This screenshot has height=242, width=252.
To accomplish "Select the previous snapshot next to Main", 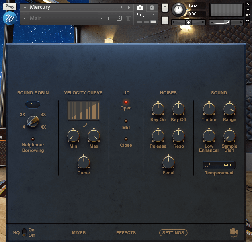I will (x=102, y=18).
